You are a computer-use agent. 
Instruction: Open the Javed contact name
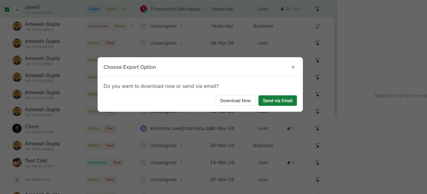click(x=32, y=7)
